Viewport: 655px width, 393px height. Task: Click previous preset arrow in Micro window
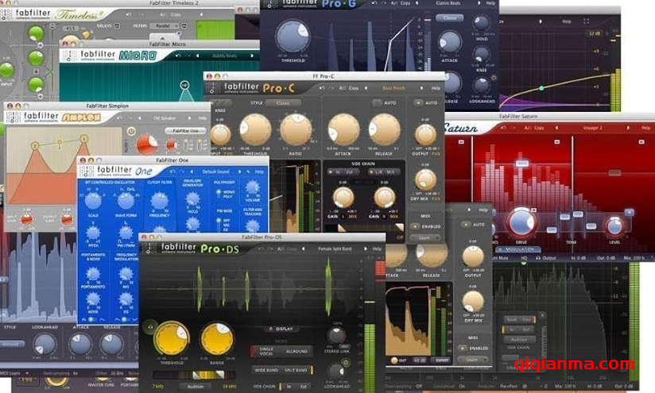tap(198, 56)
